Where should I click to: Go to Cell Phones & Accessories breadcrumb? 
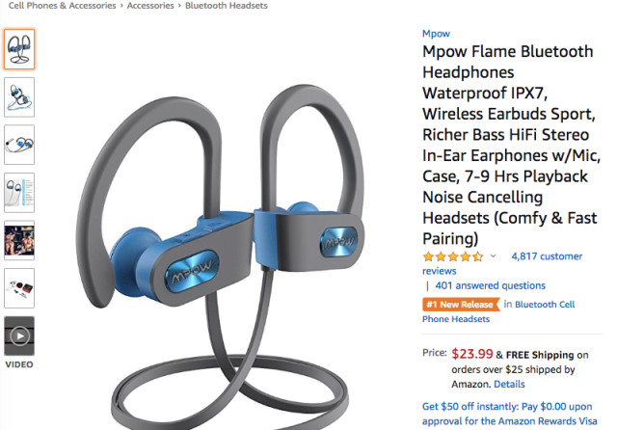pos(62,6)
